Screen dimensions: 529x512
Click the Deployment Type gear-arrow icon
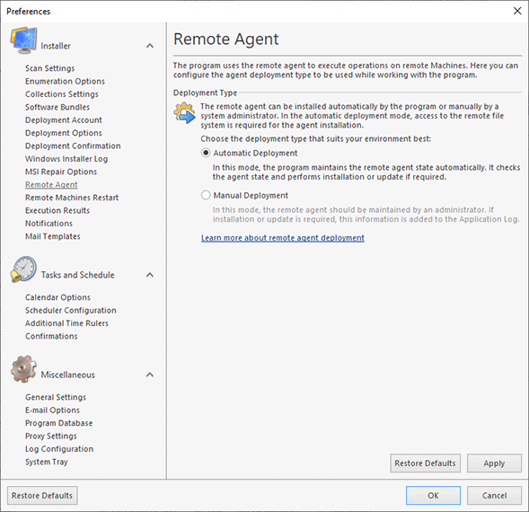[x=184, y=112]
